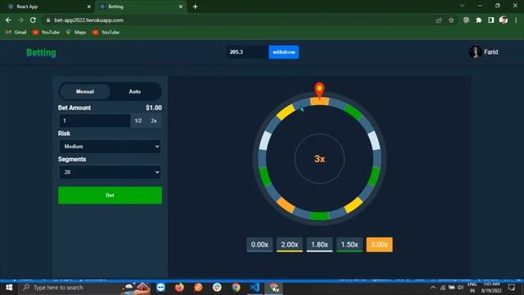Click the Bet Amount input field
This screenshot has width=524, height=295.
point(95,120)
